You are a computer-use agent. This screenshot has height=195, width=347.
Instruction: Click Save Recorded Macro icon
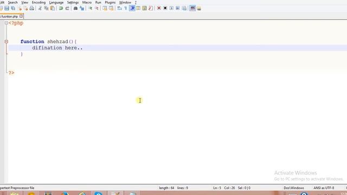click(x=184, y=9)
